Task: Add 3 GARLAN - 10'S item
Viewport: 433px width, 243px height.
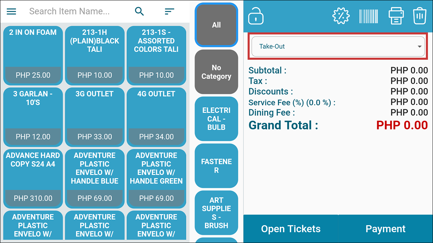Action: tap(33, 117)
